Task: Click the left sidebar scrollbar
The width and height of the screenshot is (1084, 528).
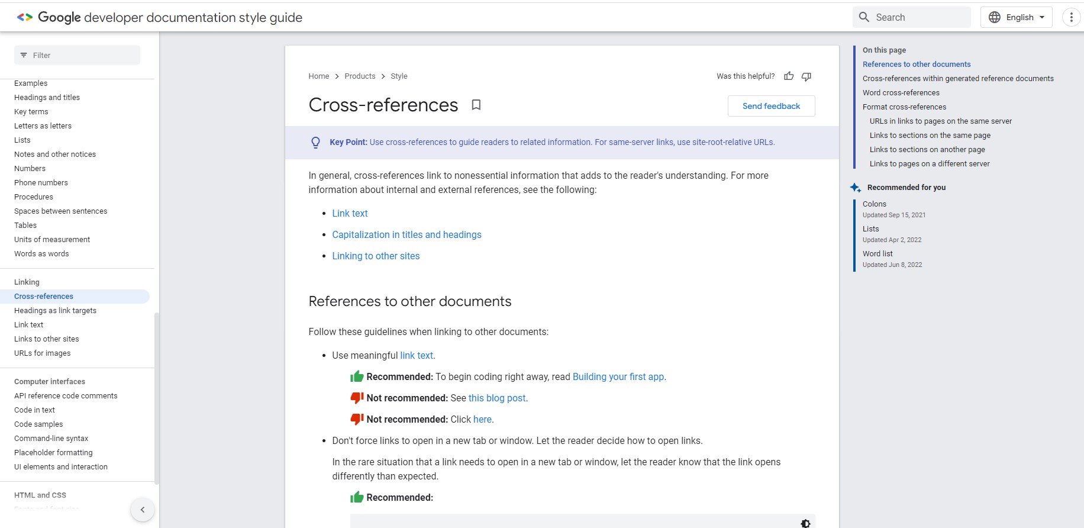Action: pos(156,397)
